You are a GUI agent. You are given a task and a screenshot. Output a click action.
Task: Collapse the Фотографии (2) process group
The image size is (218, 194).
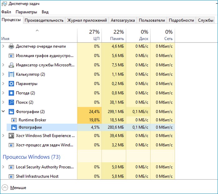click(x=3, y=112)
